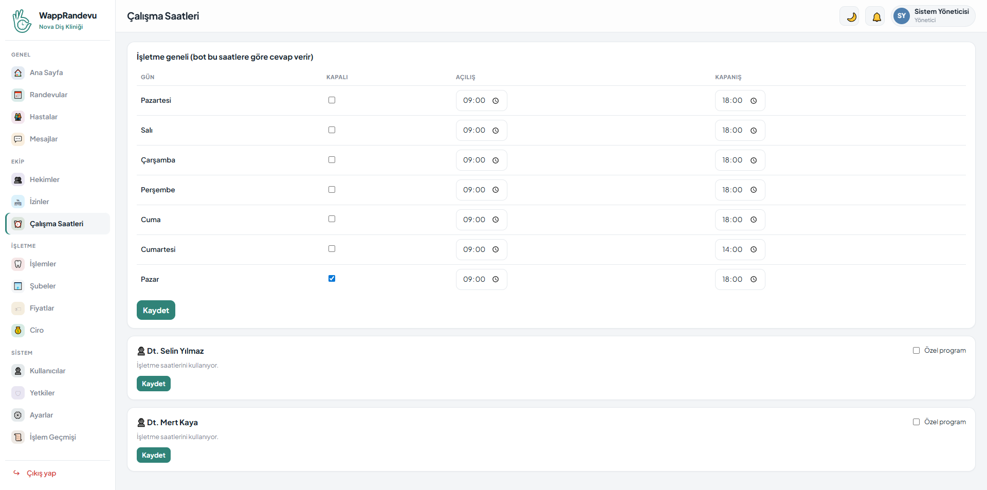Tick the closed checkbox for Çarşamba
This screenshot has width=987, height=490.
(x=332, y=160)
